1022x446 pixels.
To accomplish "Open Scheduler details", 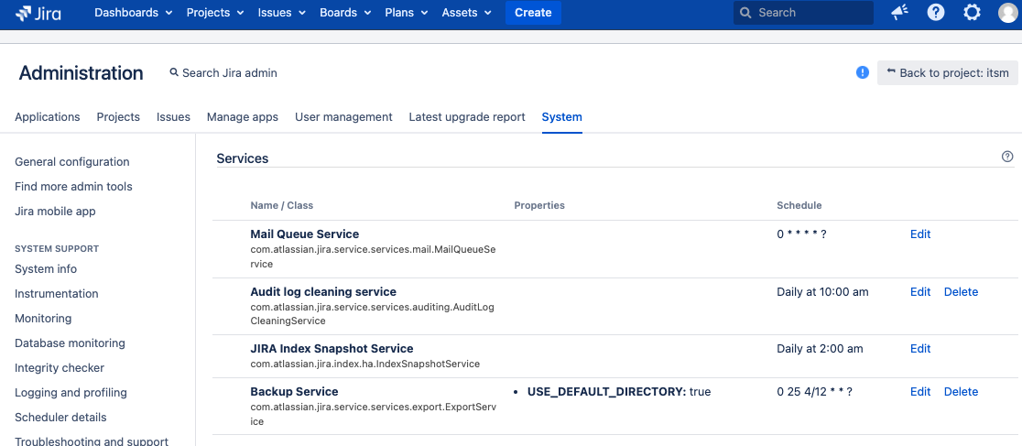I will tap(60, 418).
